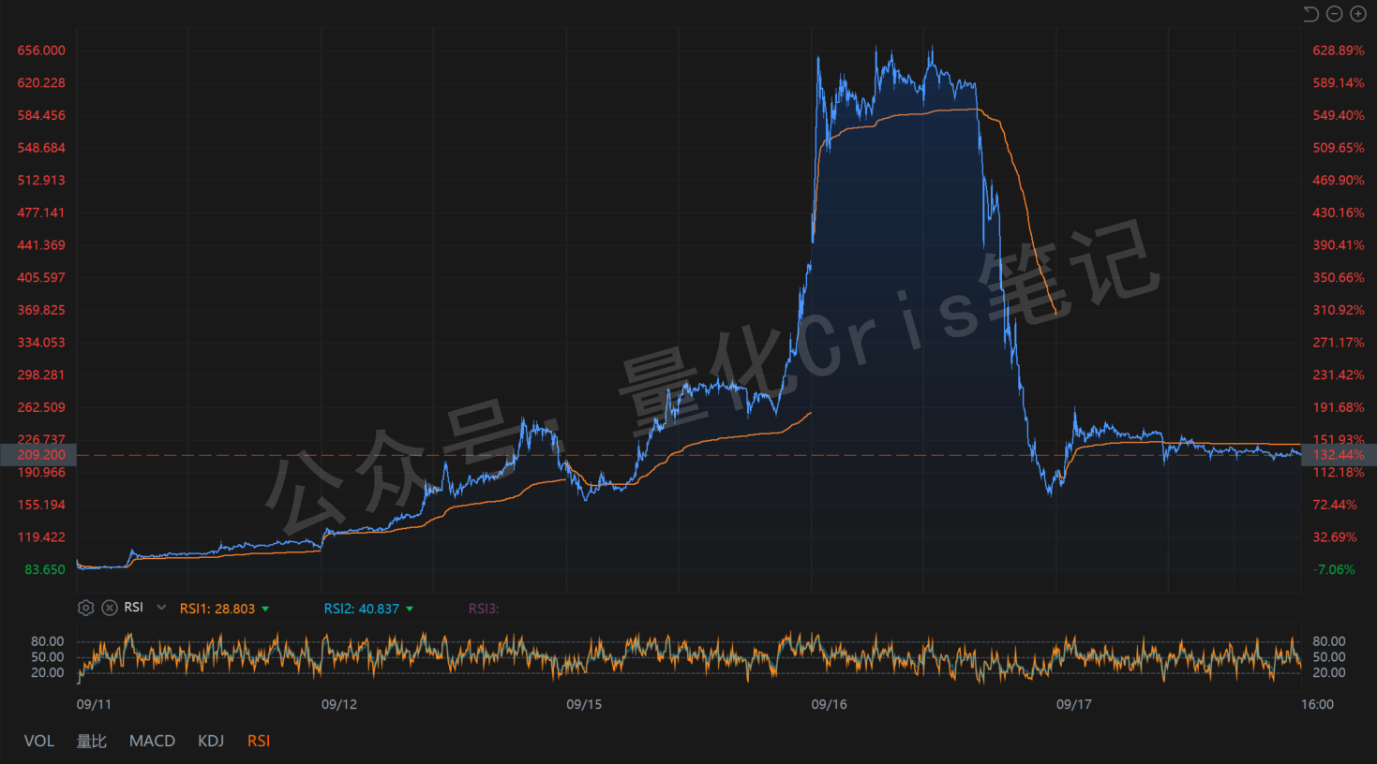Click the -7.06% percentage label
The image size is (1377, 764).
[x=1335, y=569]
